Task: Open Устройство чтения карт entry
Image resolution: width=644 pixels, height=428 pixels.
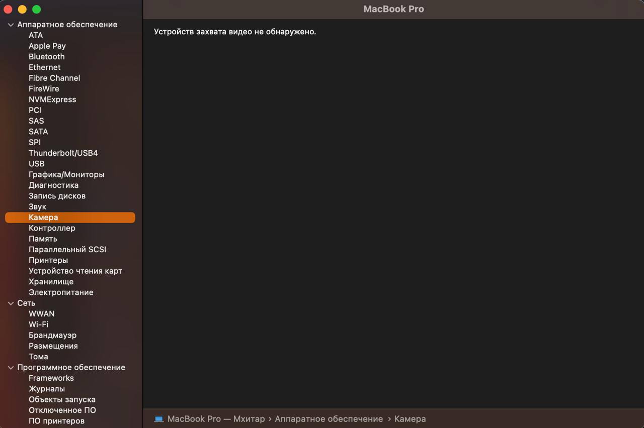Action: (75, 271)
